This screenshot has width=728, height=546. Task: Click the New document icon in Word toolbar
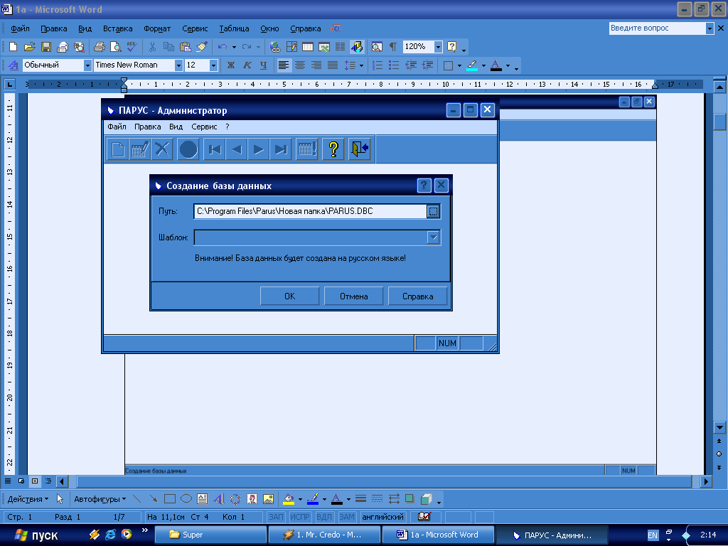(13, 46)
